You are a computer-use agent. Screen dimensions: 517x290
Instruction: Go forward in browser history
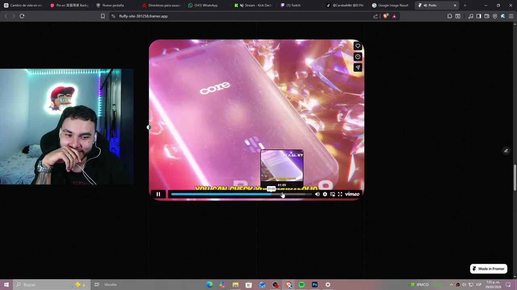pos(13,16)
